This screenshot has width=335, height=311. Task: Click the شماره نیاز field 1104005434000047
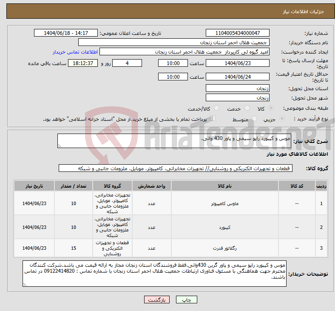pyautogui.click(x=237, y=33)
